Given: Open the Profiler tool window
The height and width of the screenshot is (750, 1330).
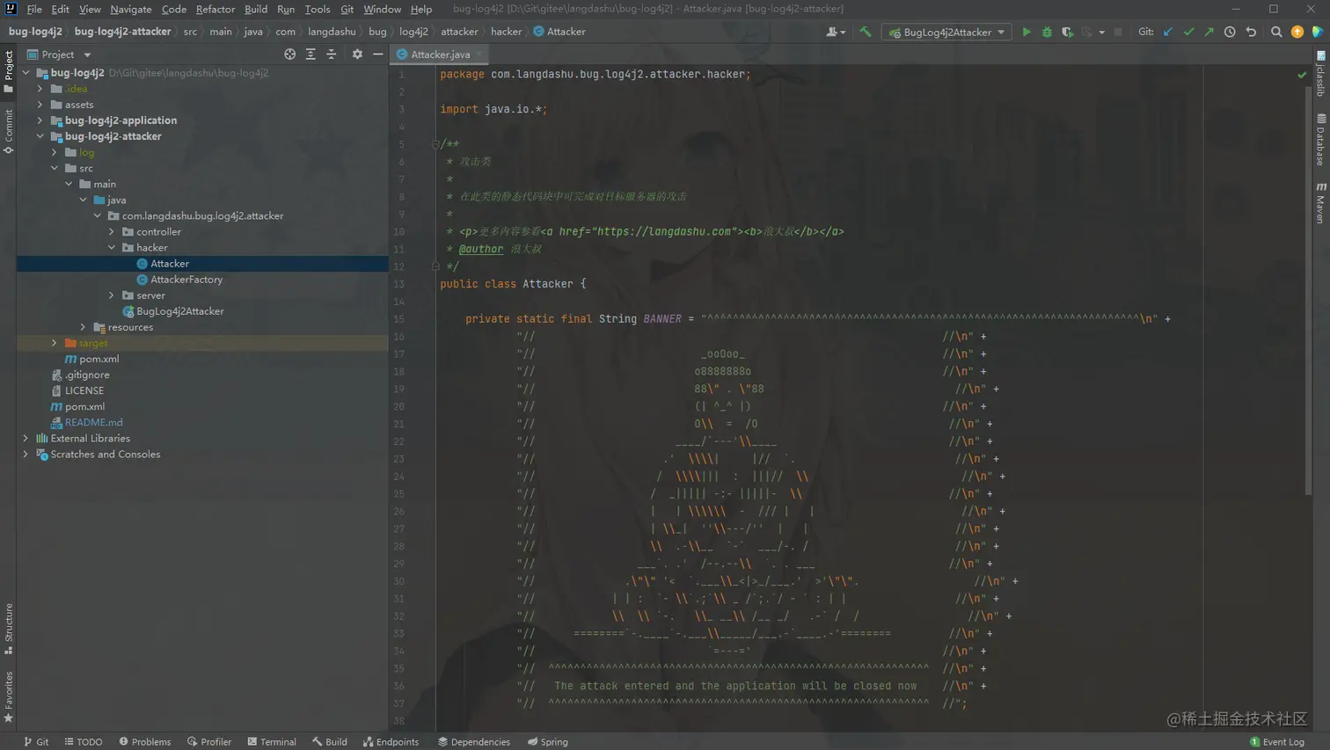Looking at the screenshot, I should click(x=209, y=742).
